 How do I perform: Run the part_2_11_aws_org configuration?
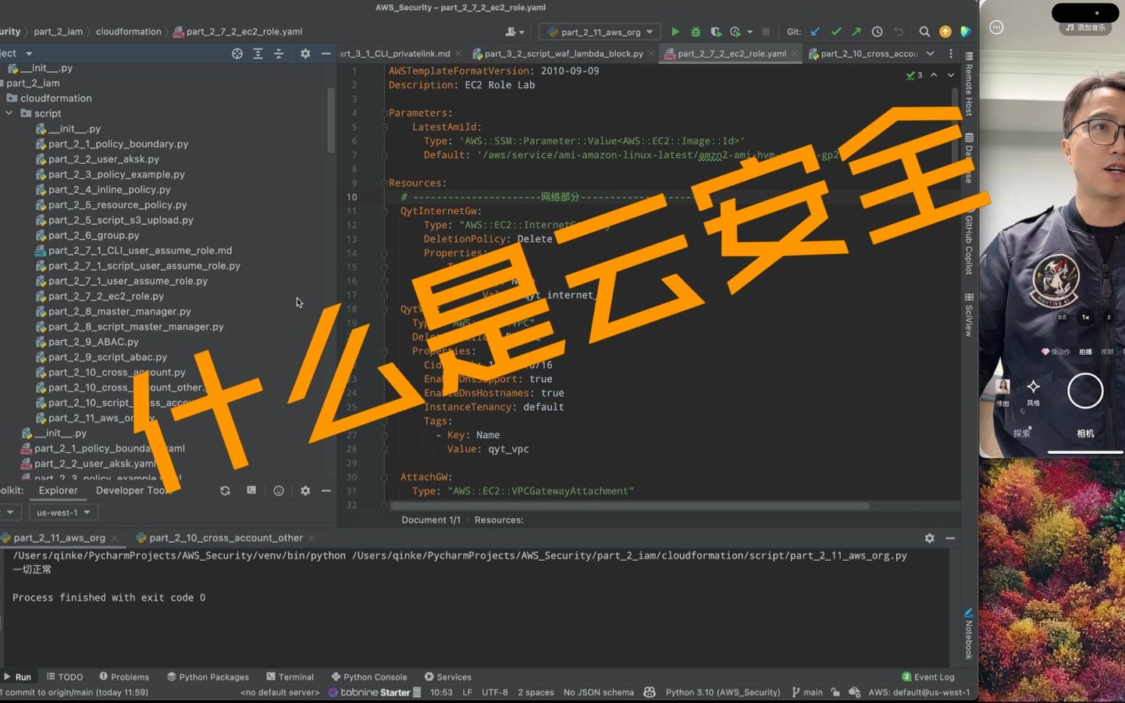675,32
